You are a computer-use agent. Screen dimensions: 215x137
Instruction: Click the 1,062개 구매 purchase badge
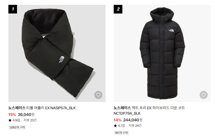[x=17, y=127]
